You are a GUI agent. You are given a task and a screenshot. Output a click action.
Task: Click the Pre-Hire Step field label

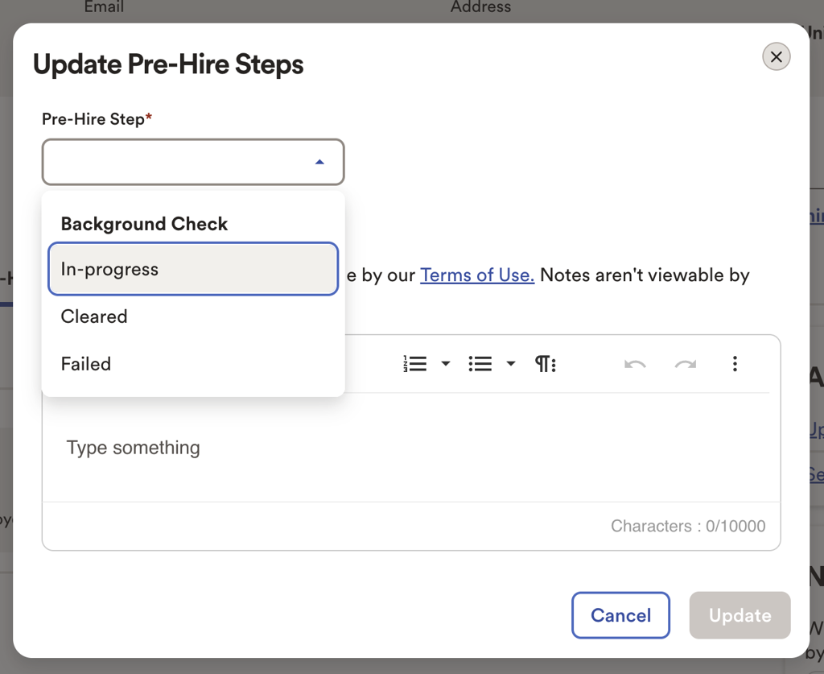point(97,119)
